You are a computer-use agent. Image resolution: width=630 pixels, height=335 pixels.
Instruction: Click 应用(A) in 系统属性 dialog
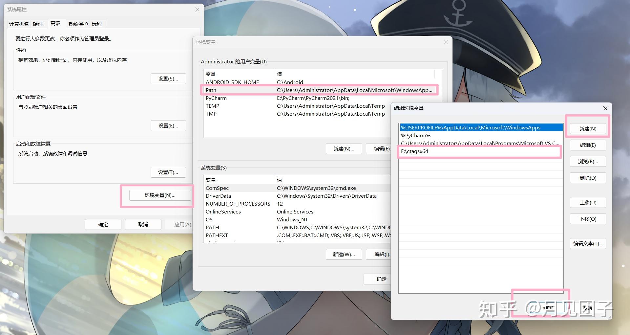(183, 224)
